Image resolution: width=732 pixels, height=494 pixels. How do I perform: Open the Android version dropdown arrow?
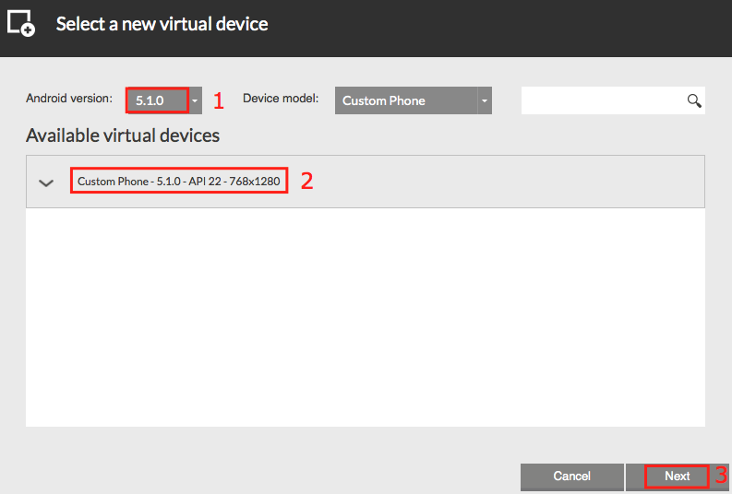195,100
